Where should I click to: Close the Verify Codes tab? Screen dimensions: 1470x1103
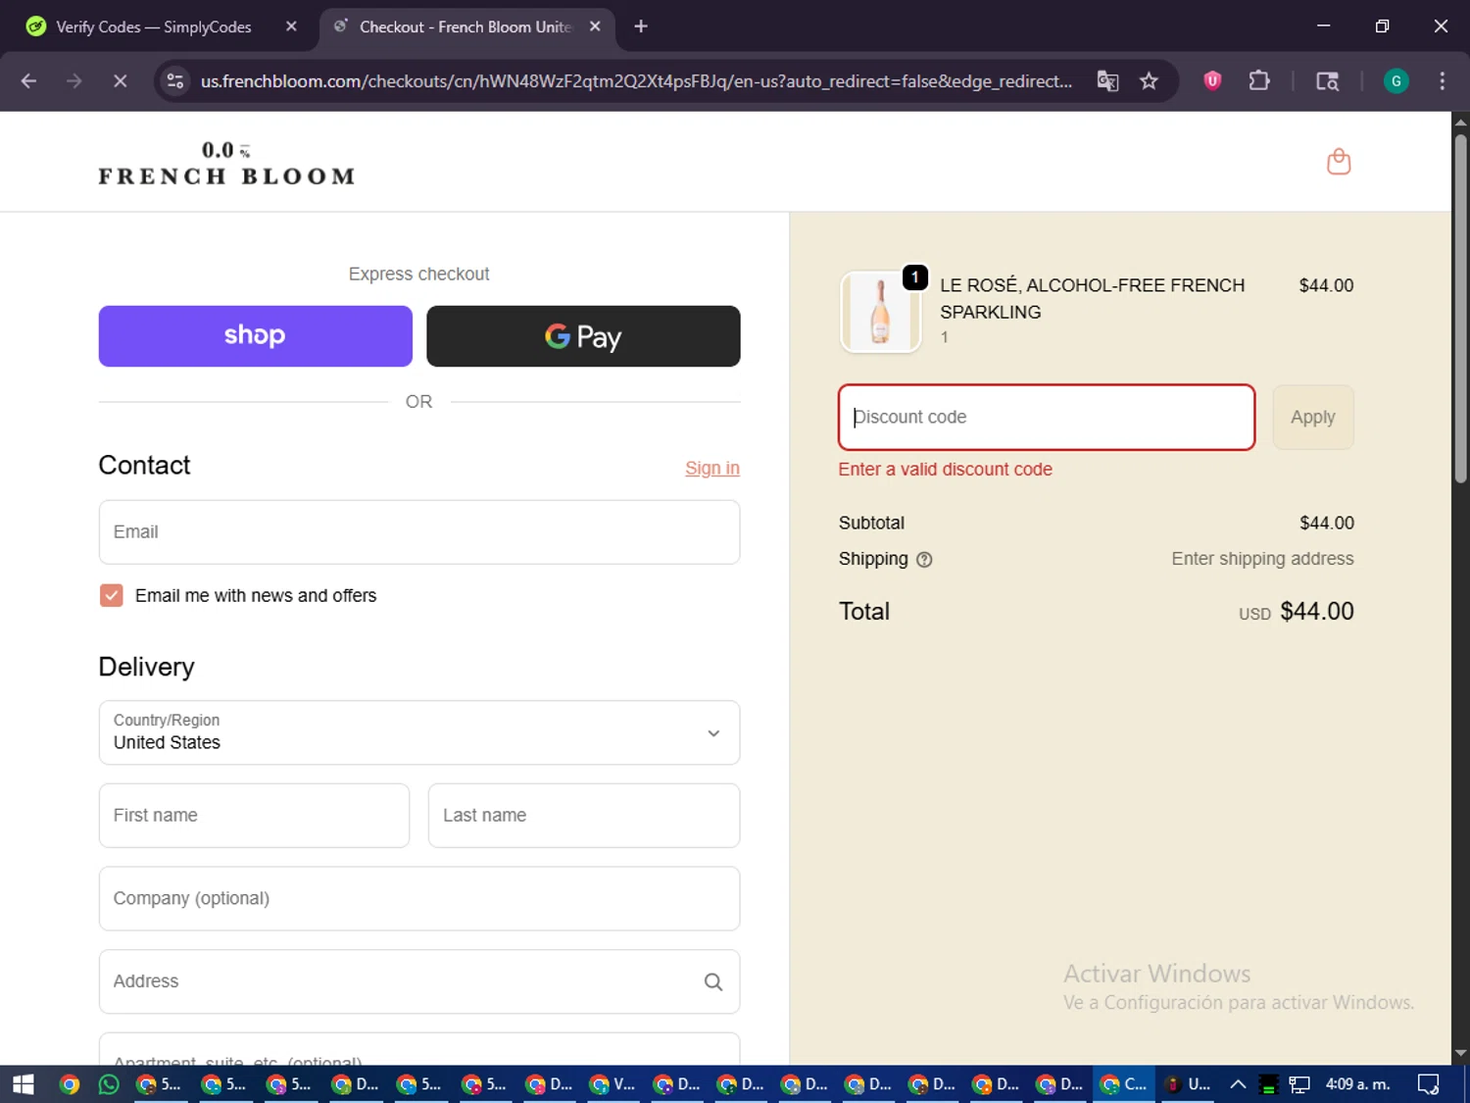click(291, 26)
